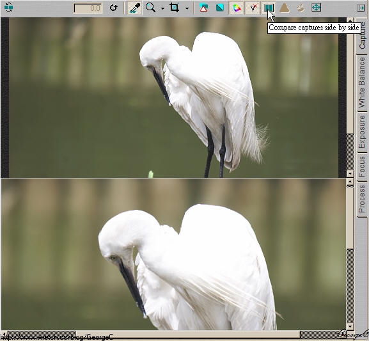This screenshot has height=341, width=369.
Task: Open the zoom tool dropdown arrow
Action: 162,8
